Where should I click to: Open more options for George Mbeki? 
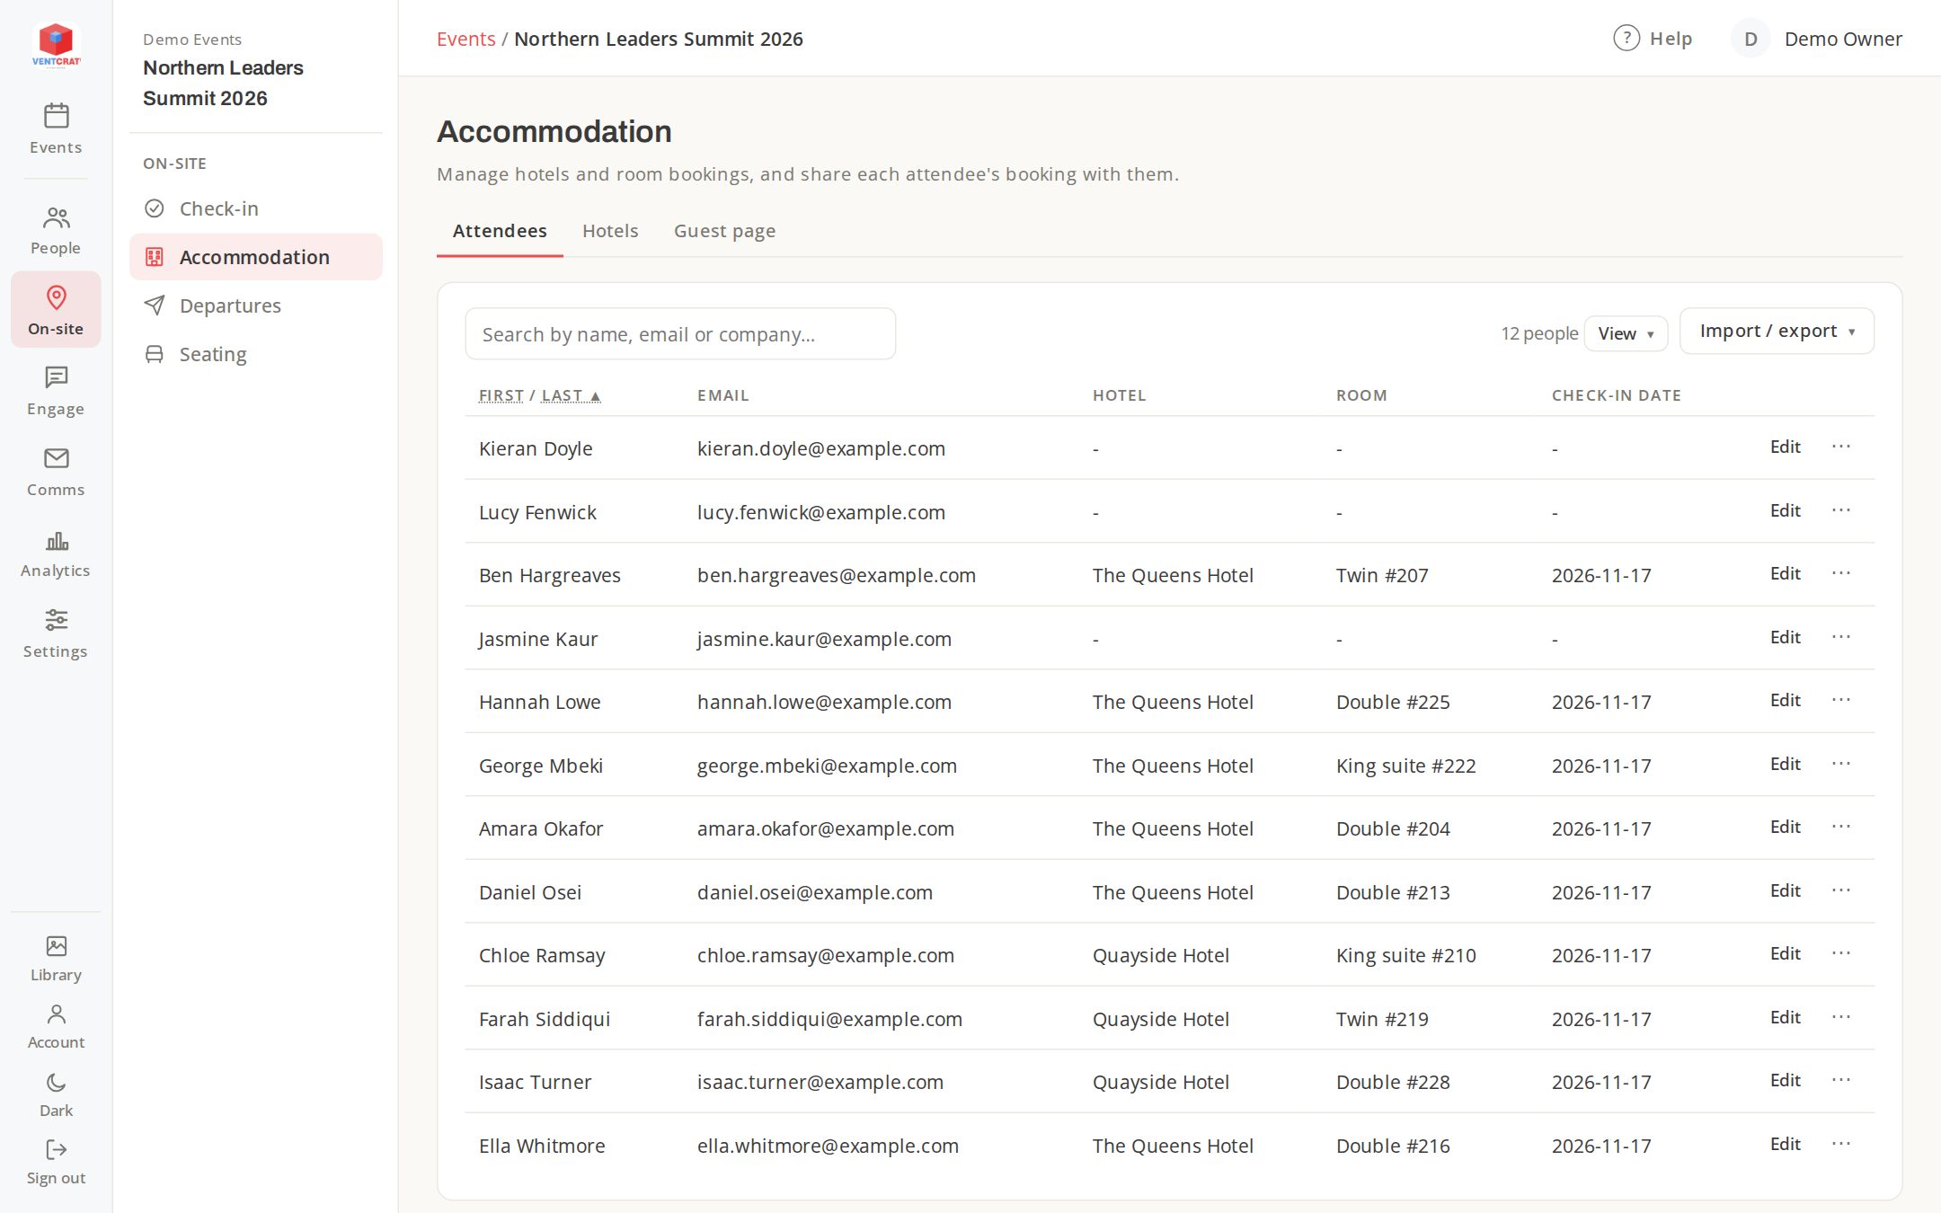(1841, 764)
